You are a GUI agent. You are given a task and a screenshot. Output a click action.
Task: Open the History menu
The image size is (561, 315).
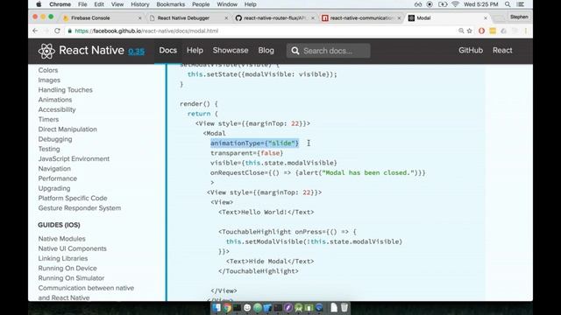tap(139, 4)
